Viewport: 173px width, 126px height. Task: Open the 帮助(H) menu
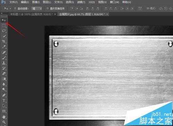127,2
